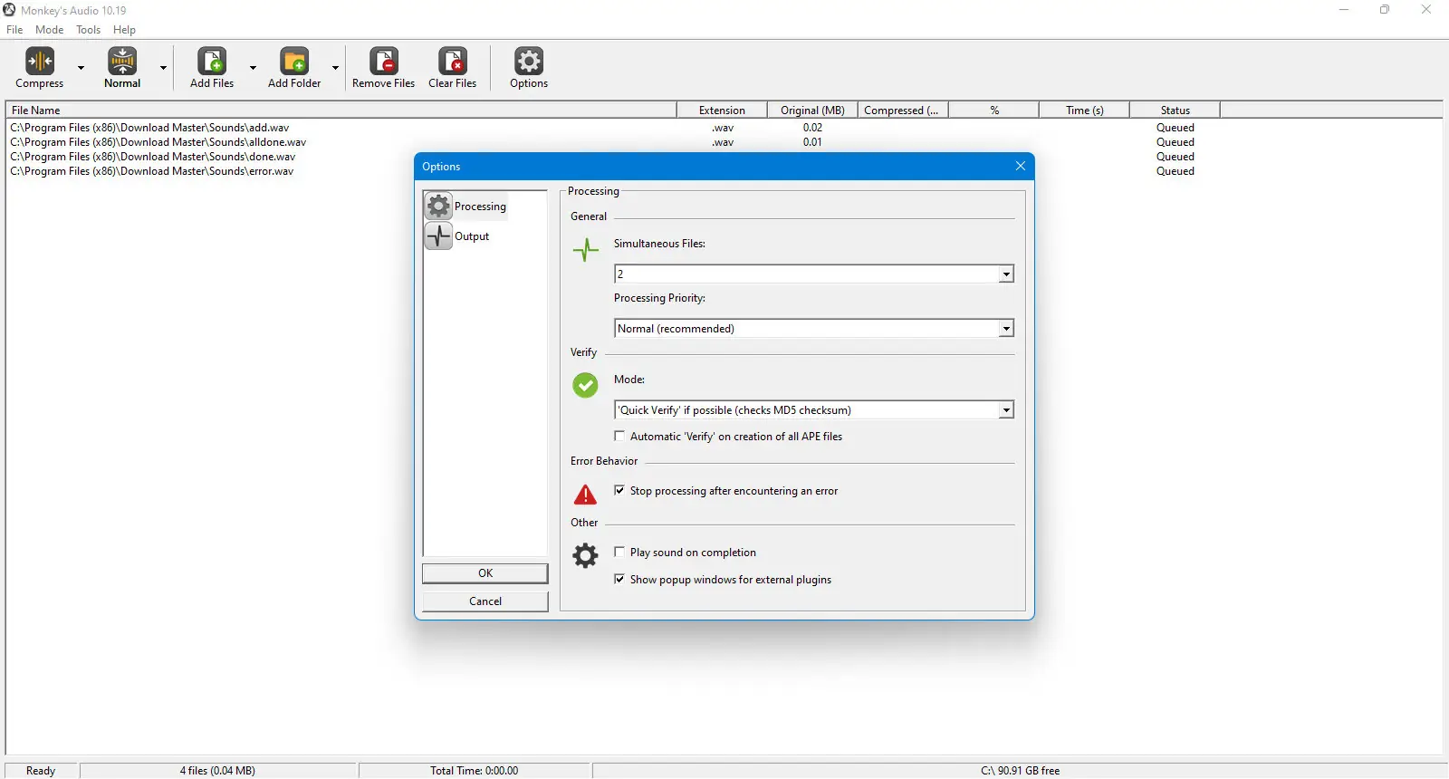Click OK in the Options dialog
1449x779 pixels.
coord(485,573)
